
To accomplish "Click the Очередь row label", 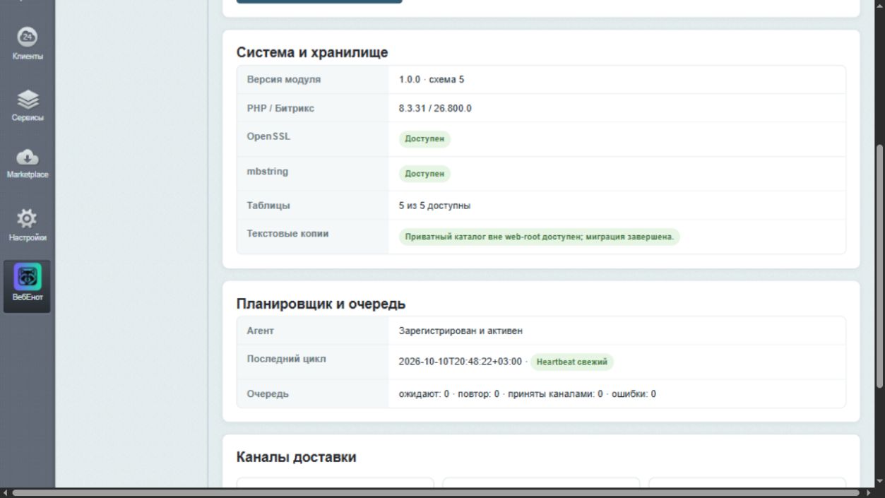I will tap(268, 394).
